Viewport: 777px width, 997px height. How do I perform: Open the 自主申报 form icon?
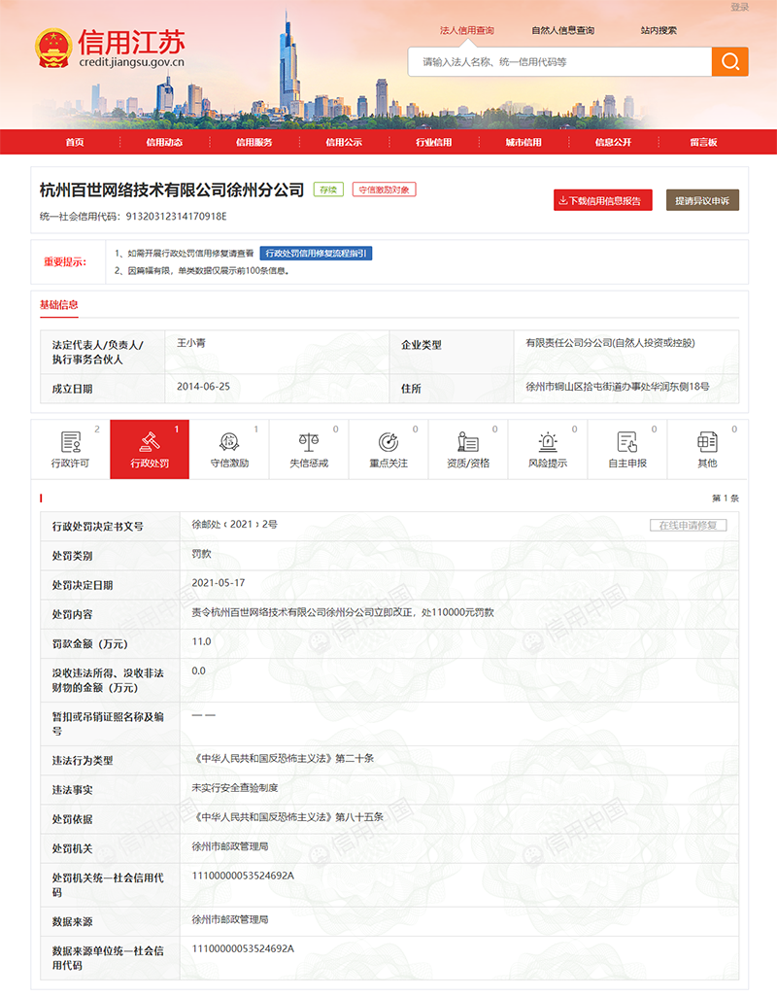pyautogui.click(x=627, y=441)
